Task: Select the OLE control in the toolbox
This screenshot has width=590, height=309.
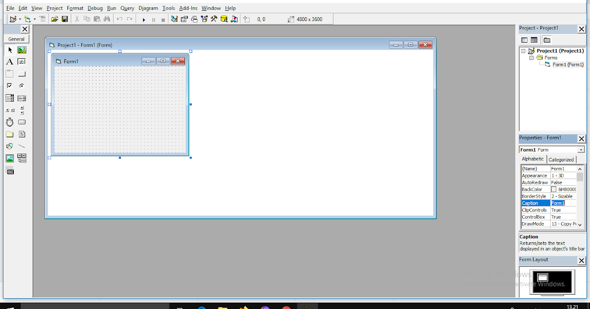Action: click(9, 170)
